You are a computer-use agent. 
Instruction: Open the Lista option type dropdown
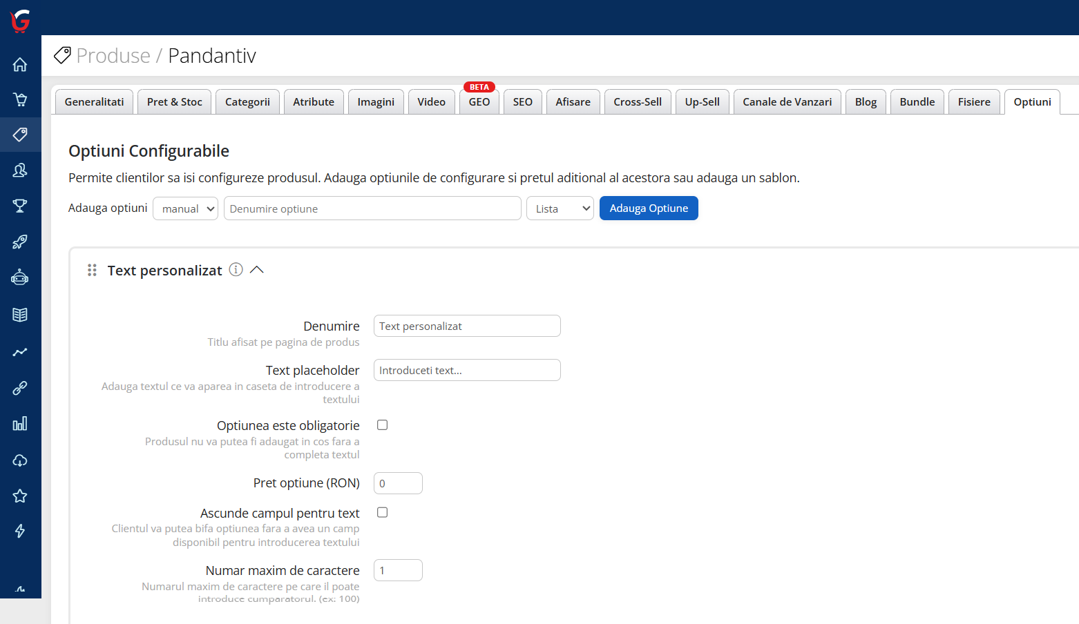pos(560,208)
